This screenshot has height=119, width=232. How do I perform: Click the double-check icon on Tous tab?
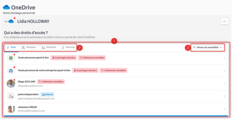click(8, 47)
